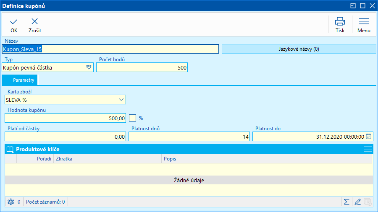
Task: Click the Žádné údaje empty row
Action: point(189,180)
